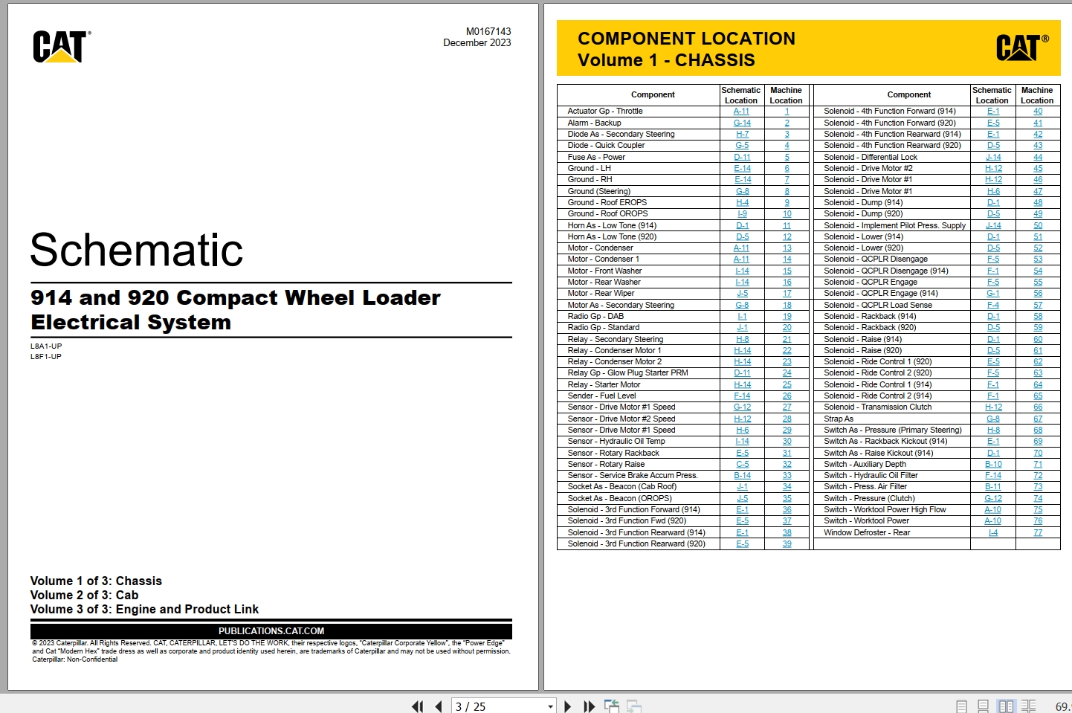Screen dimensions: 1072x713
Task: Open schematic location A-11 for Actuator Gp - Throttle
Action: 741,112
